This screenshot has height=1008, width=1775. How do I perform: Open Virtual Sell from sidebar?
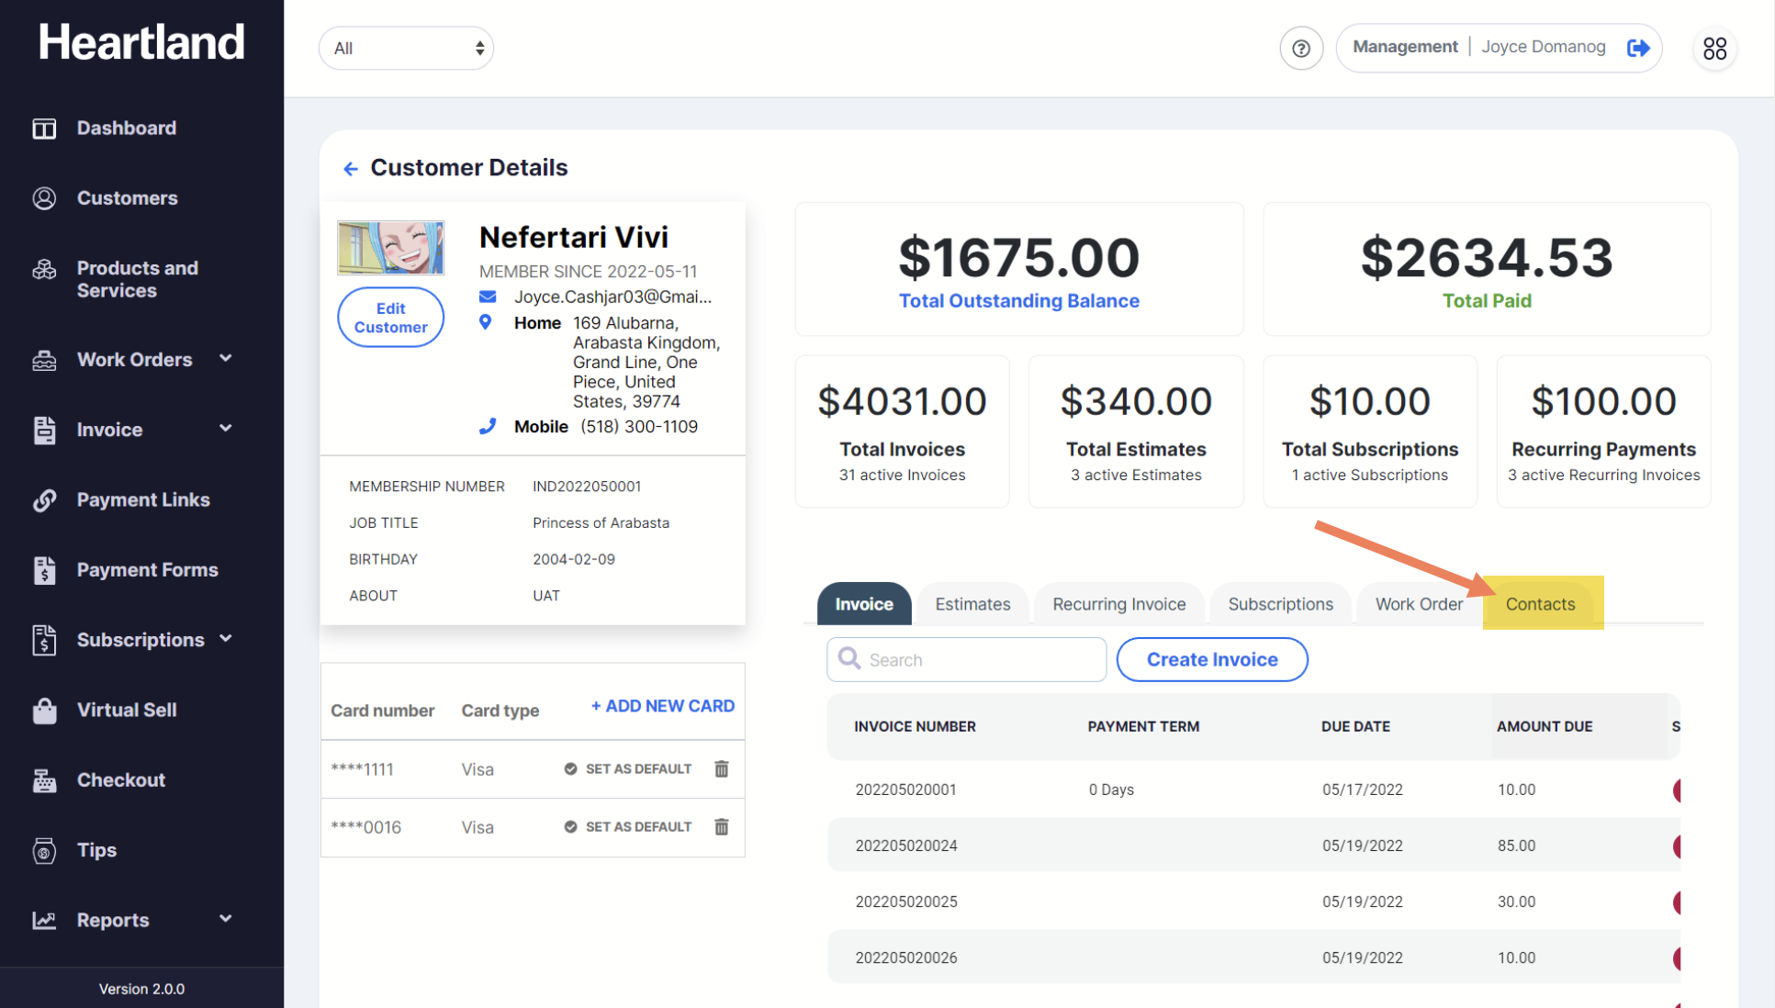(x=126, y=710)
